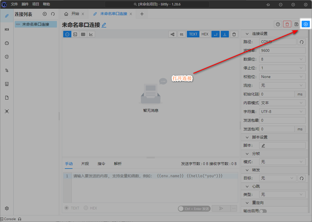Switch to the 片段 tab
The height and width of the screenshot is (222, 312).
85,164
